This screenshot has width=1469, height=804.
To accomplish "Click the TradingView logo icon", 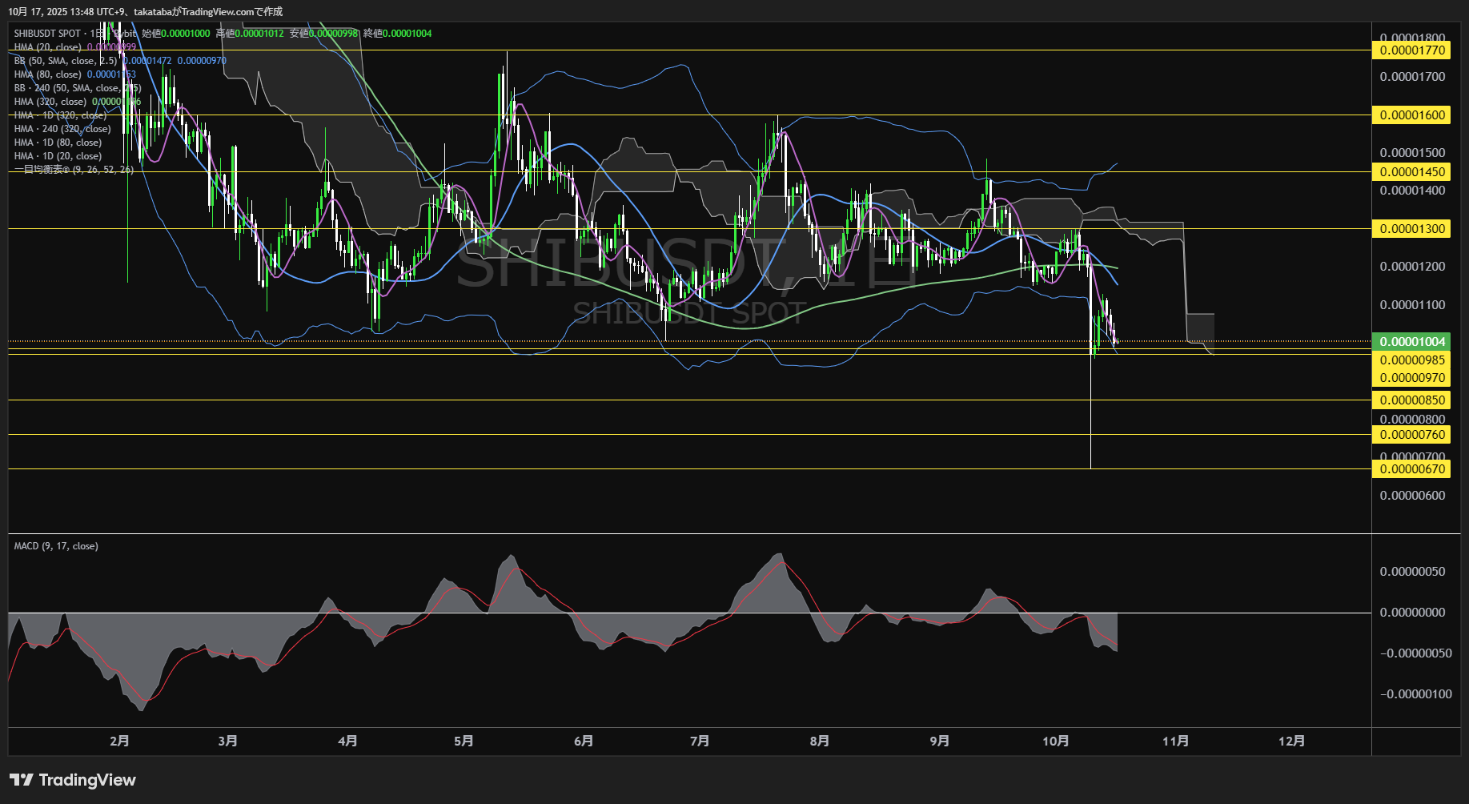I will tap(22, 780).
